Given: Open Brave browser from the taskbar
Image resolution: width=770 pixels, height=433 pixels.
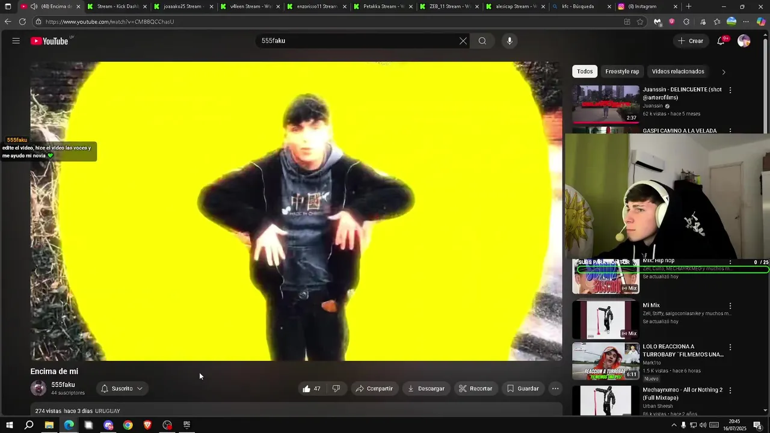Looking at the screenshot, I should (147, 425).
